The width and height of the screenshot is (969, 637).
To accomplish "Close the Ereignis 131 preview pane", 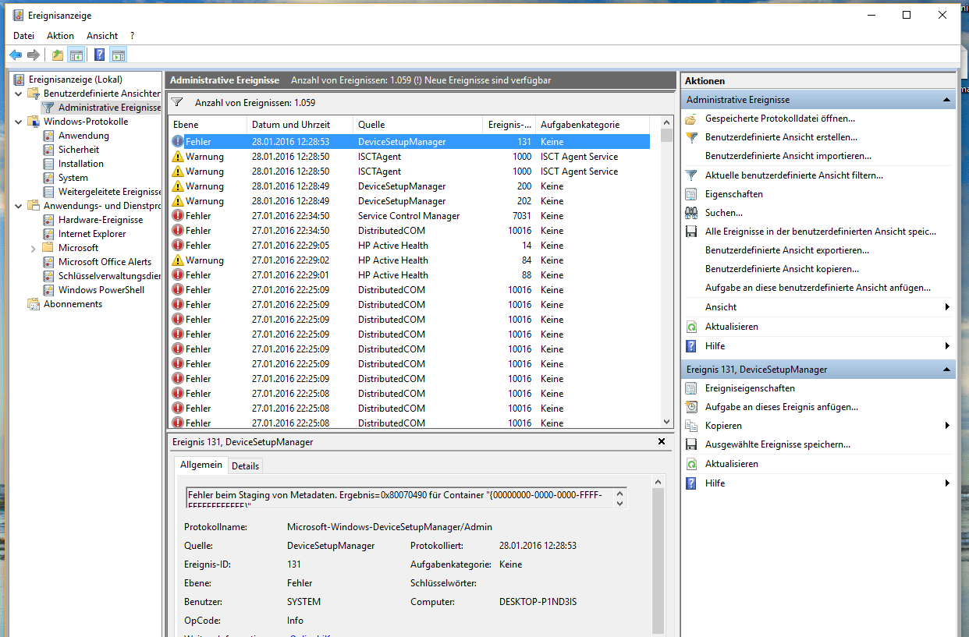I will tap(662, 441).
